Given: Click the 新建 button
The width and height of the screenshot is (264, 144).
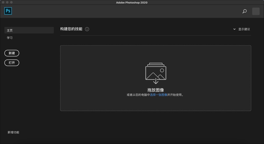Looking at the screenshot, I should (x=12, y=53).
